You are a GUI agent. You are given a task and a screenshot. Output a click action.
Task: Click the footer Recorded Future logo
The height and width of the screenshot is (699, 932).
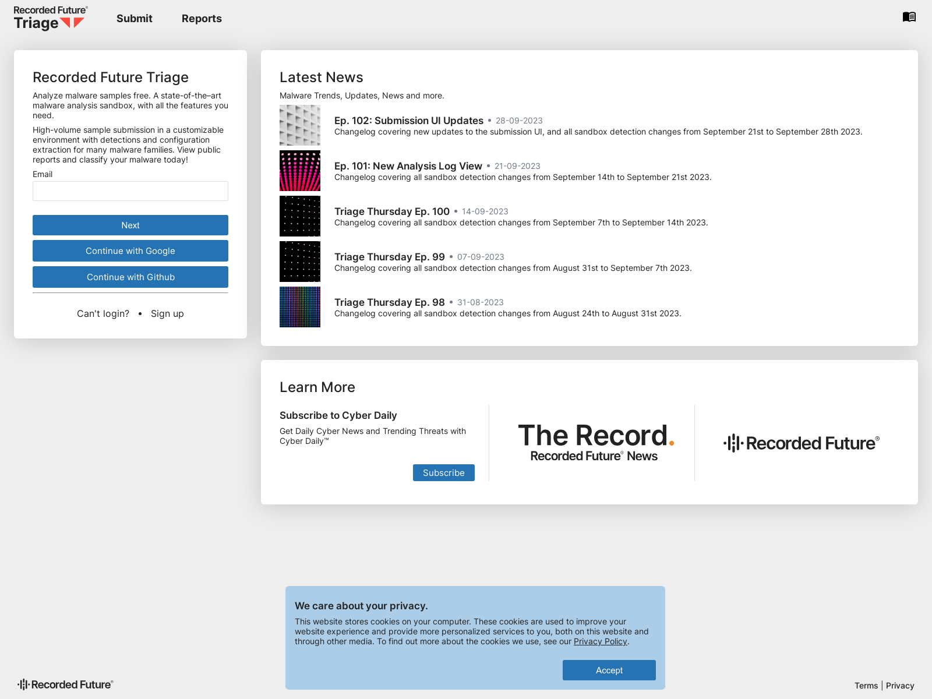[x=65, y=684]
